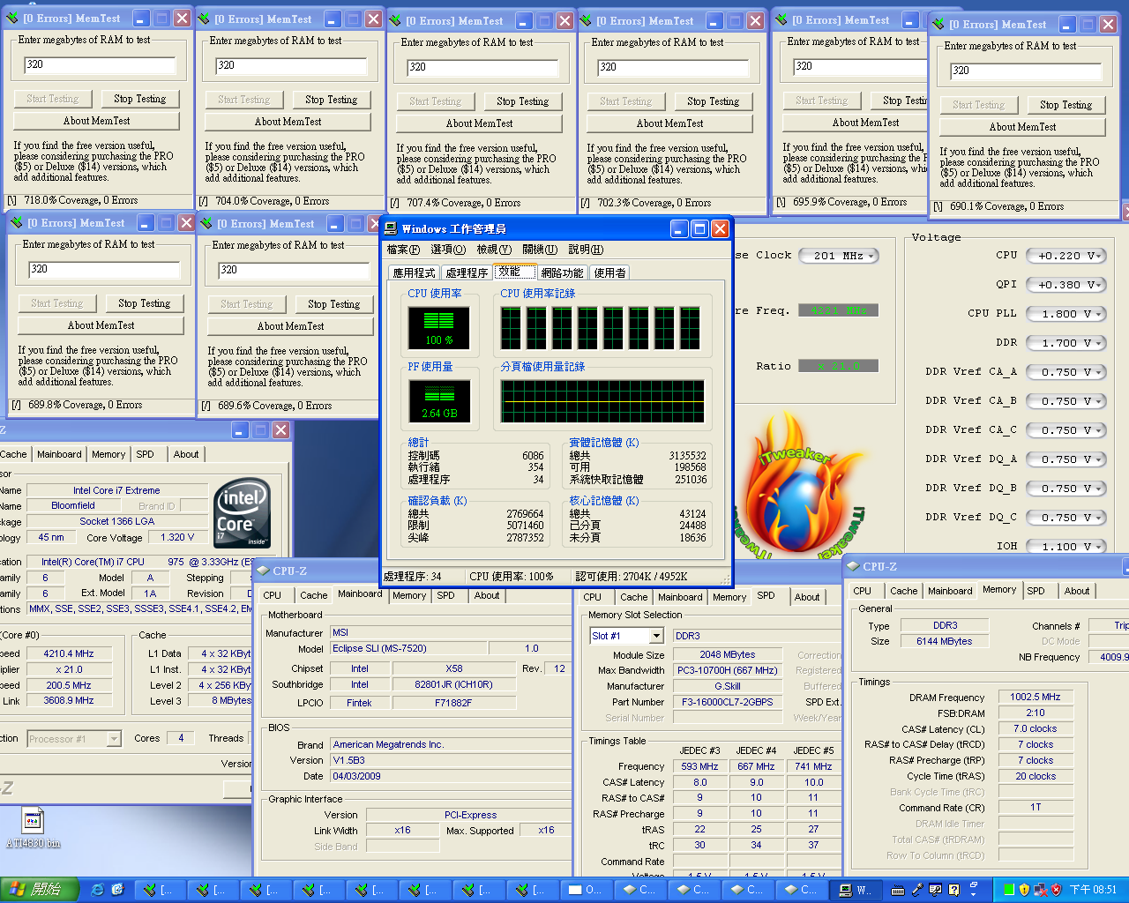
Task: Stop Testing in MemTest window with 718.0% coverage
Action: (x=139, y=99)
